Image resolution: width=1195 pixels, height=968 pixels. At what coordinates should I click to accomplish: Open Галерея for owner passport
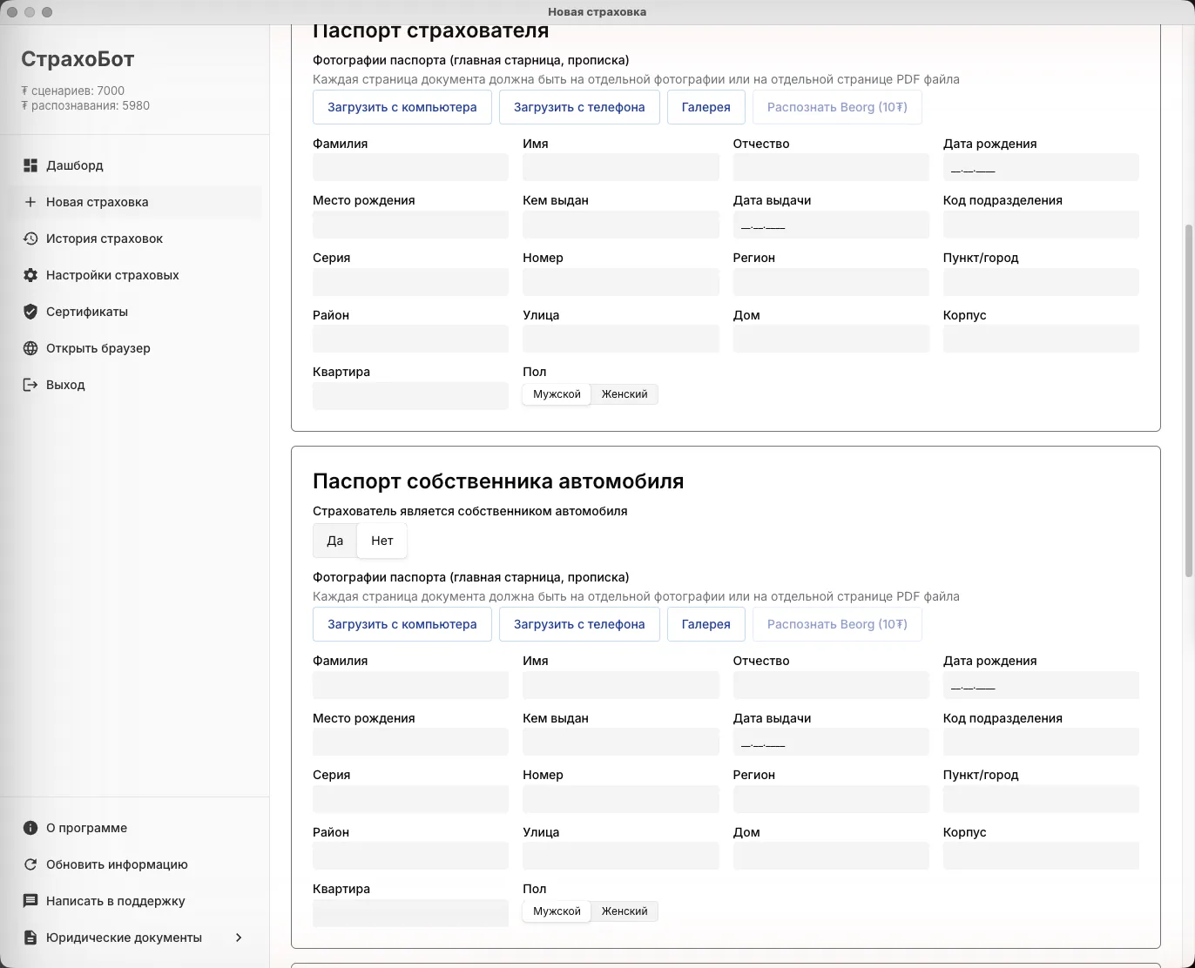(x=706, y=624)
